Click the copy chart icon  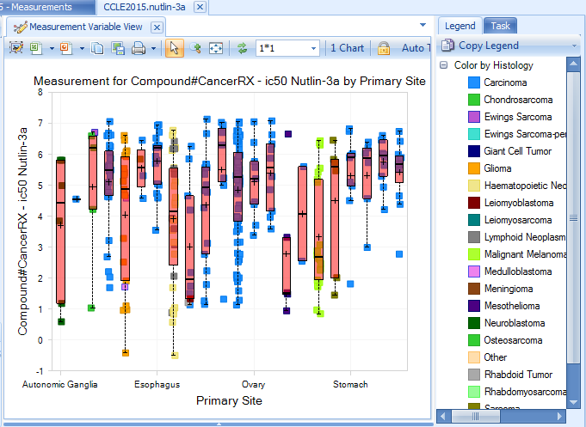tap(97, 48)
